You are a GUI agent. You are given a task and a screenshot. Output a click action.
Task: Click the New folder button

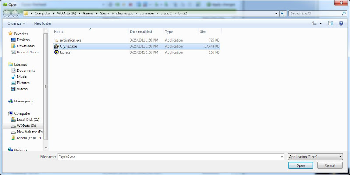click(42, 23)
